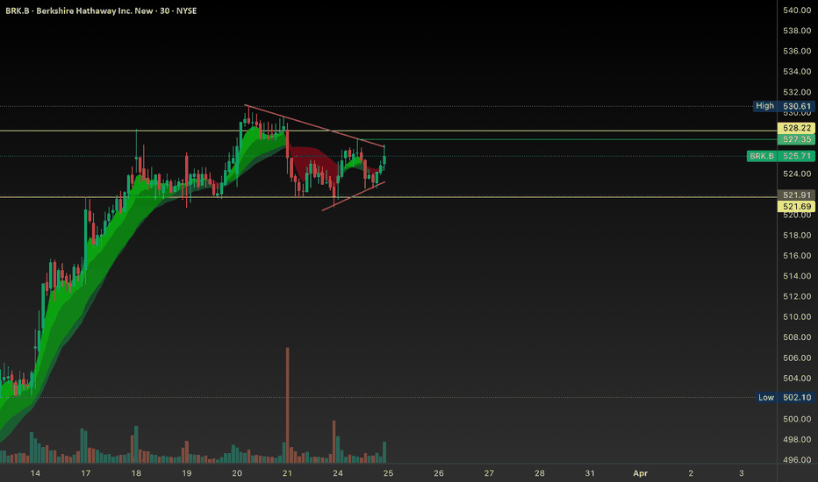Click the yellow 521.69 price tag
818x482 pixels.
(x=797, y=206)
